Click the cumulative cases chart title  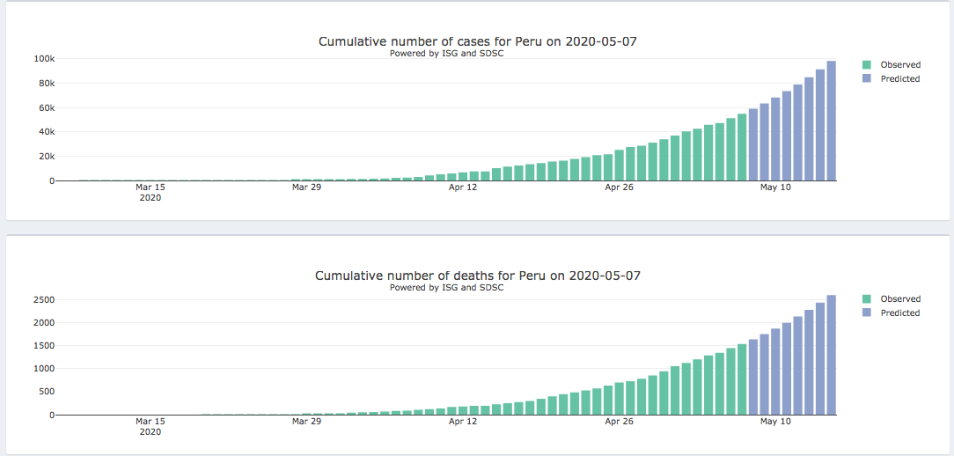(x=488, y=41)
